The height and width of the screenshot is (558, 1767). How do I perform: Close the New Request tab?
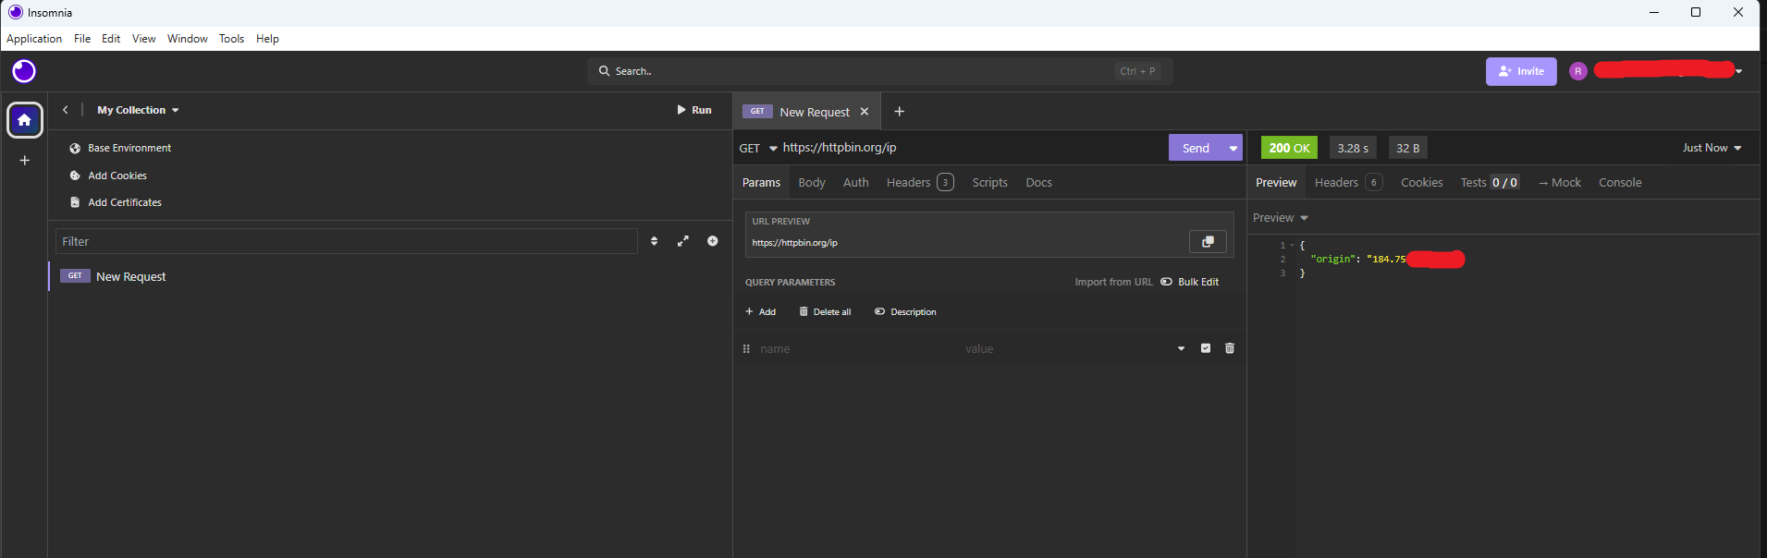point(865,112)
